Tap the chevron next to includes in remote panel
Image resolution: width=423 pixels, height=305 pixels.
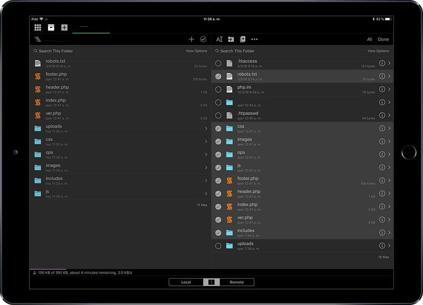coord(390,232)
